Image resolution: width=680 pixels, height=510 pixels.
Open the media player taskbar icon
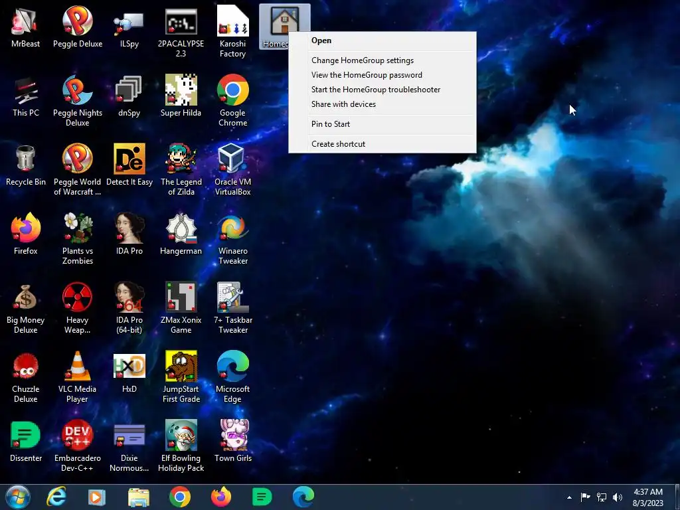pyautogui.click(x=97, y=497)
